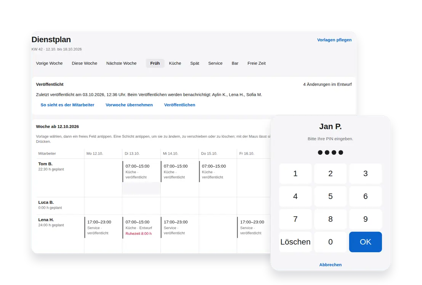
Task: Open Lena H.'s Tuesday Küche Entwurf shift
Action: tap(141, 228)
